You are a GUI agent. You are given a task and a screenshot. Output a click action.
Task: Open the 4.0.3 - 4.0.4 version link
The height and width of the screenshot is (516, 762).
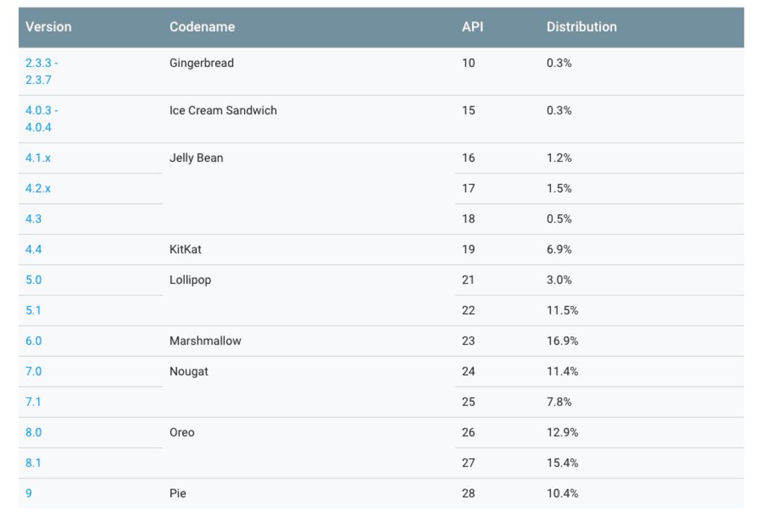(42, 119)
